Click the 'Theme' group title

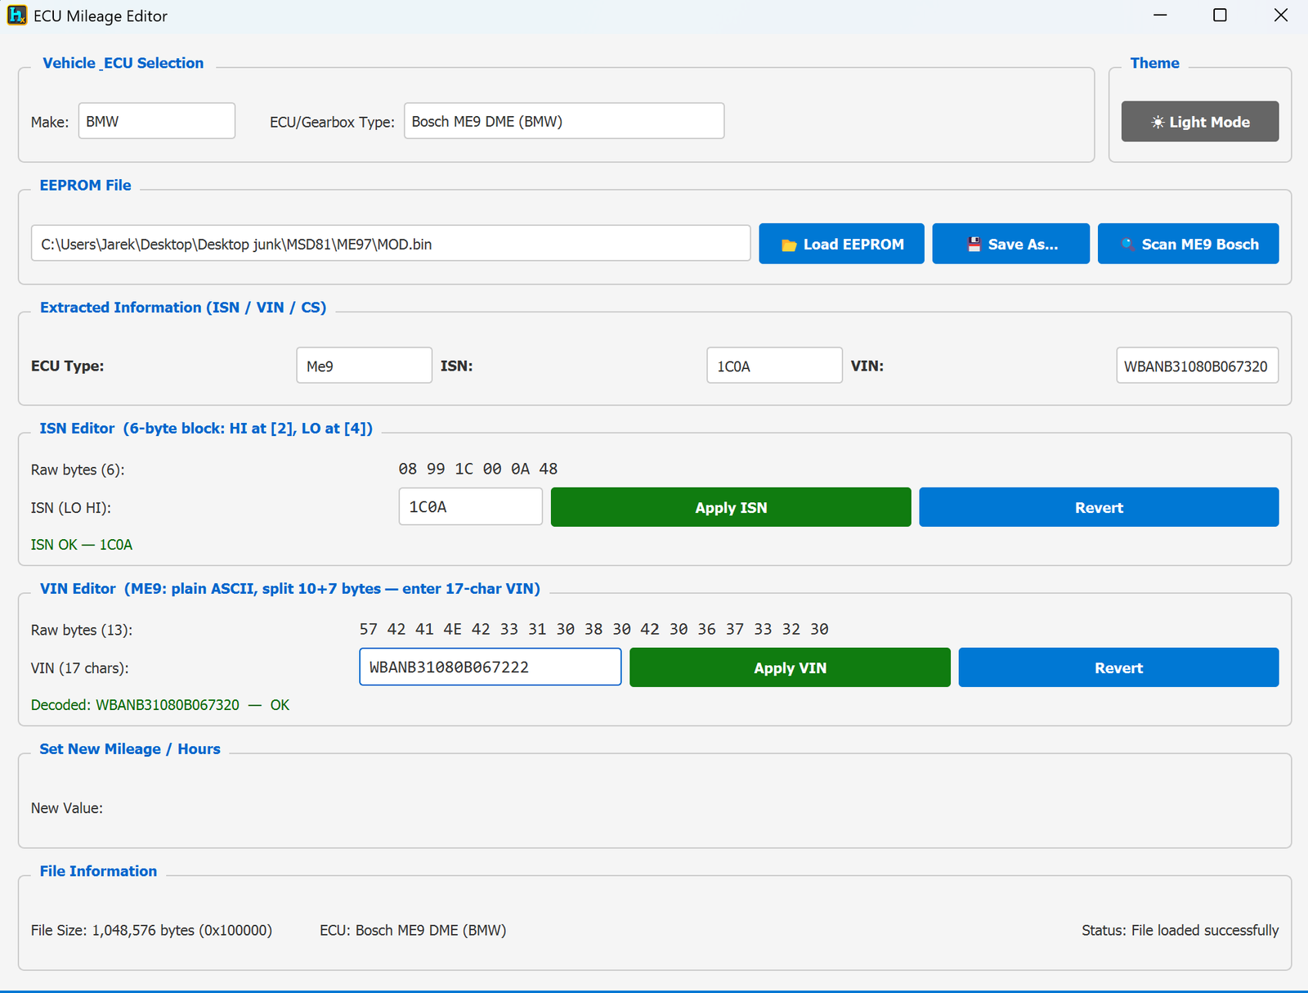[1154, 63]
